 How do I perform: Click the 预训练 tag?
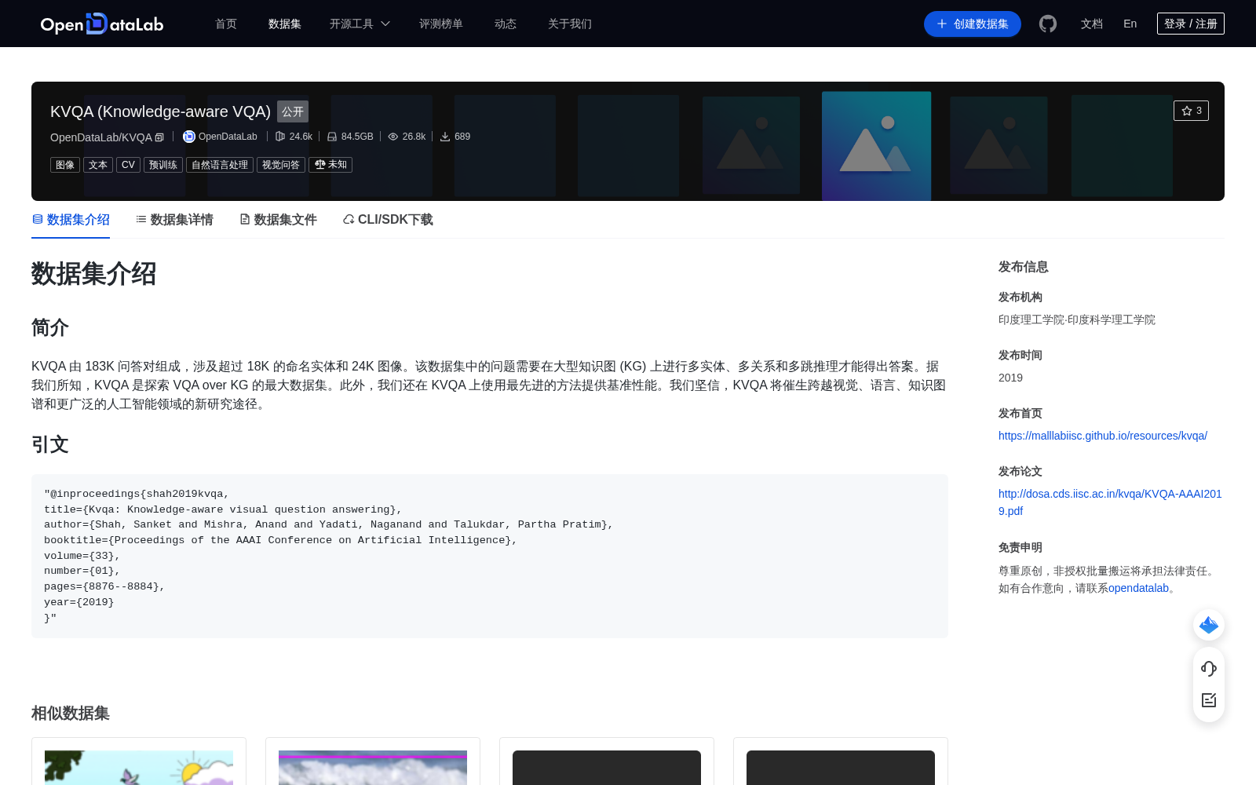pos(163,165)
